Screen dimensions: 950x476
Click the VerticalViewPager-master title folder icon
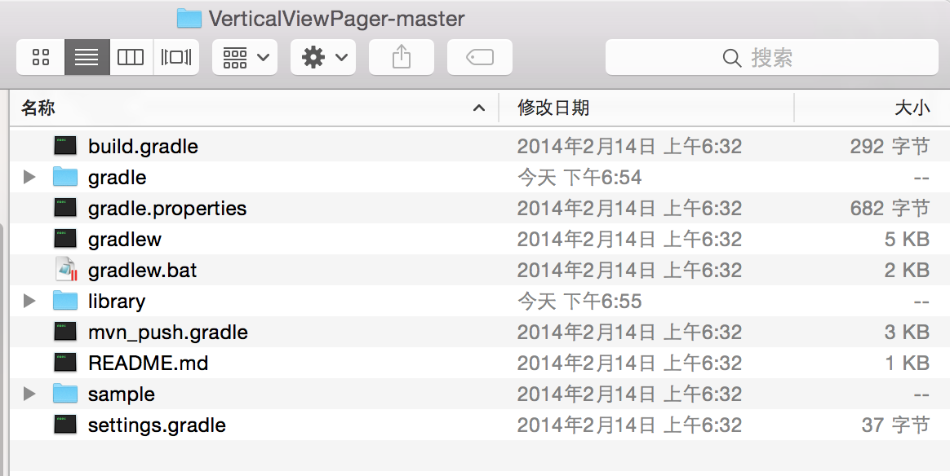point(189,18)
